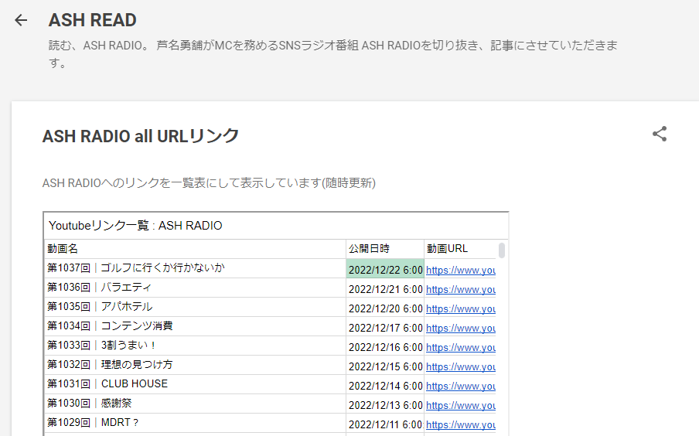This screenshot has width=699, height=436.
Task: Select the date cell 2022/12/11 6:00
Action: [385, 423]
